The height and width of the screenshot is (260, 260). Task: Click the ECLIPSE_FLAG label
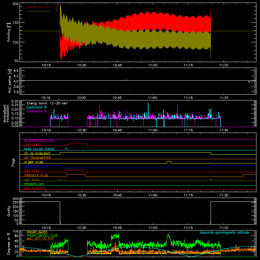35,167
